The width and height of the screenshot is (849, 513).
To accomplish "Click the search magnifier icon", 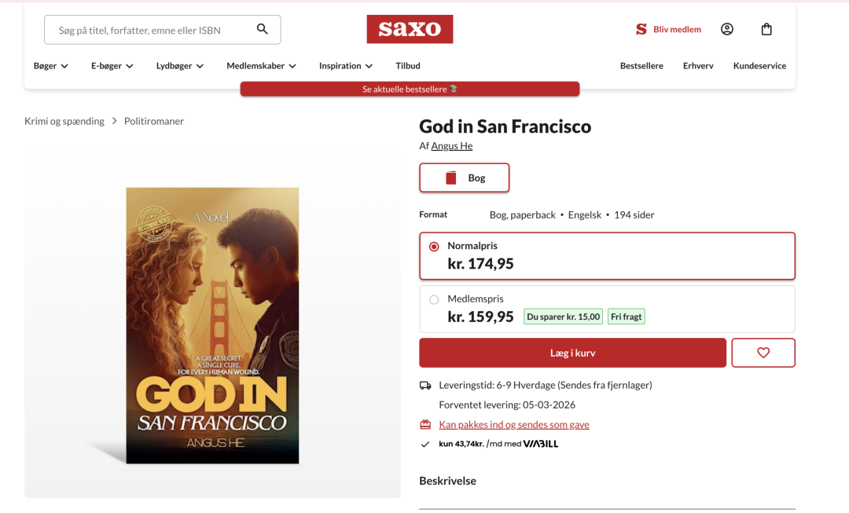I will tap(263, 30).
